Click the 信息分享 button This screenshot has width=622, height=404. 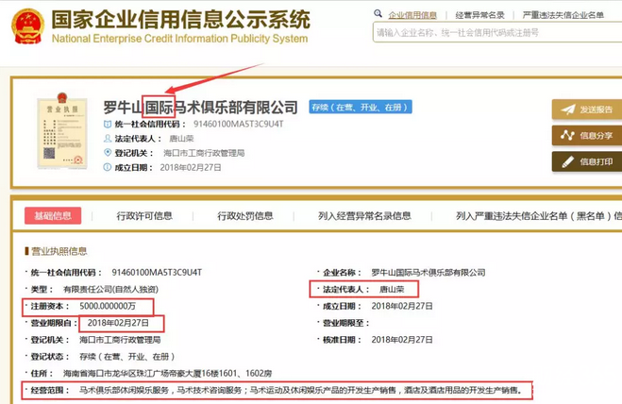coord(587,135)
